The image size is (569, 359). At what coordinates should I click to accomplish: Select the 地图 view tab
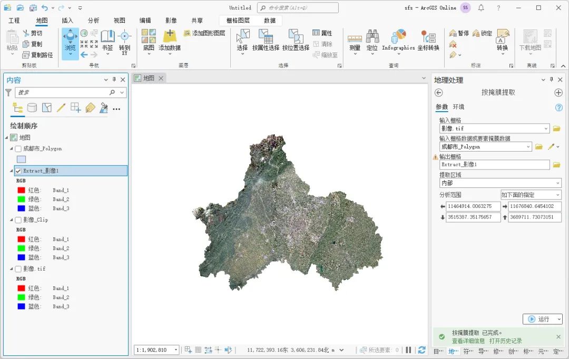tap(149, 78)
